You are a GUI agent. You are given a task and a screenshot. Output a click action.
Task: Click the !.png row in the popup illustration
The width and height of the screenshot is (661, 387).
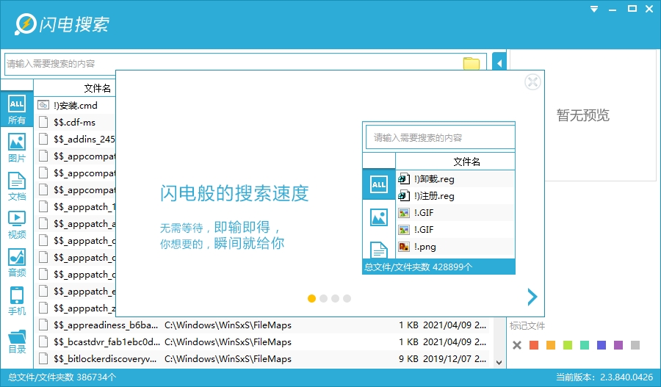coord(455,247)
